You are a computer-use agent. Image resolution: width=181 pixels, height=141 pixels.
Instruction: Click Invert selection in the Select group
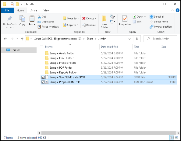click(x=161, y=27)
